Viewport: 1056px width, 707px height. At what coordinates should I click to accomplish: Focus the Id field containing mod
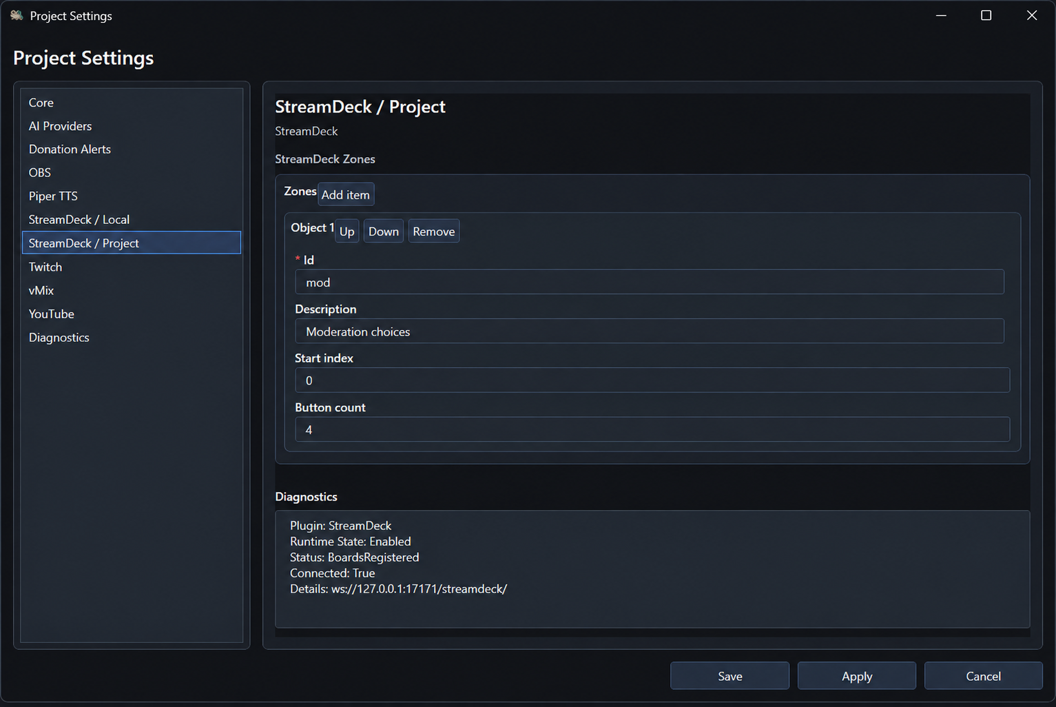click(x=650, y=283)
